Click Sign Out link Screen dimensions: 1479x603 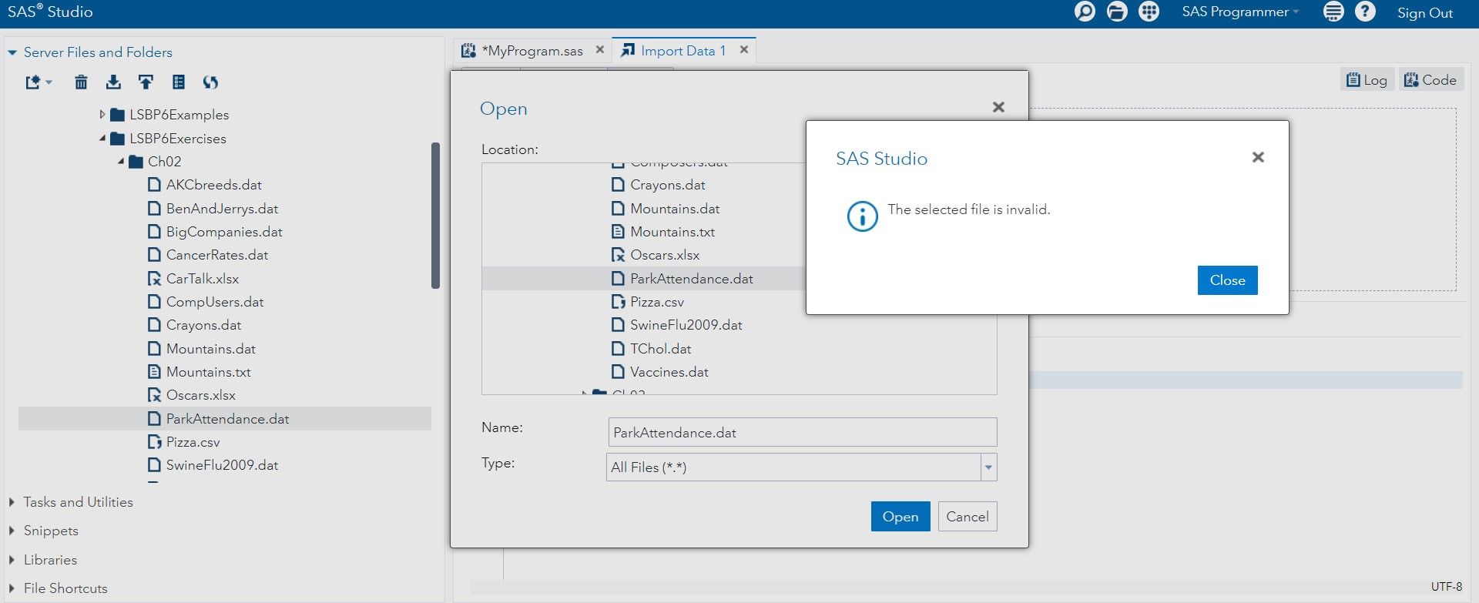[x=1424, y=13]
